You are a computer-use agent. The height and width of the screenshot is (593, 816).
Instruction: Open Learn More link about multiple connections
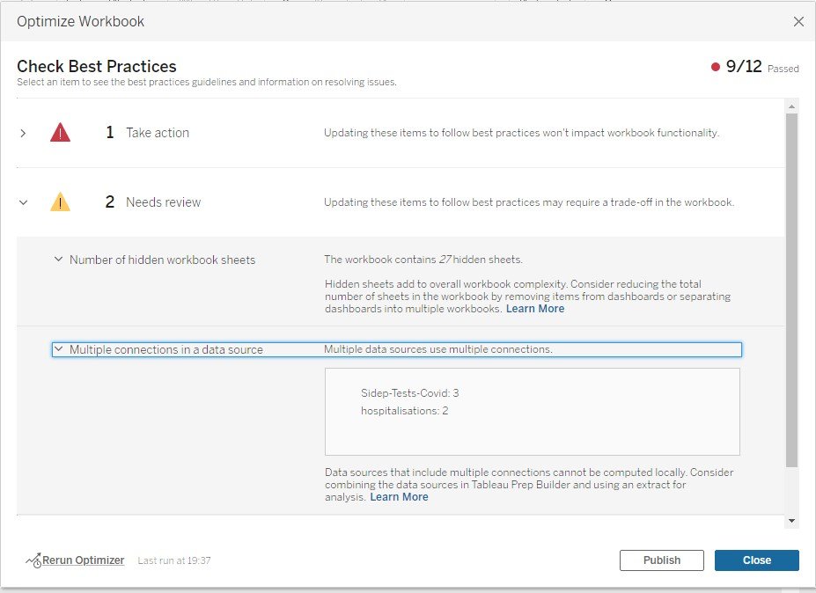click(399, 497)
